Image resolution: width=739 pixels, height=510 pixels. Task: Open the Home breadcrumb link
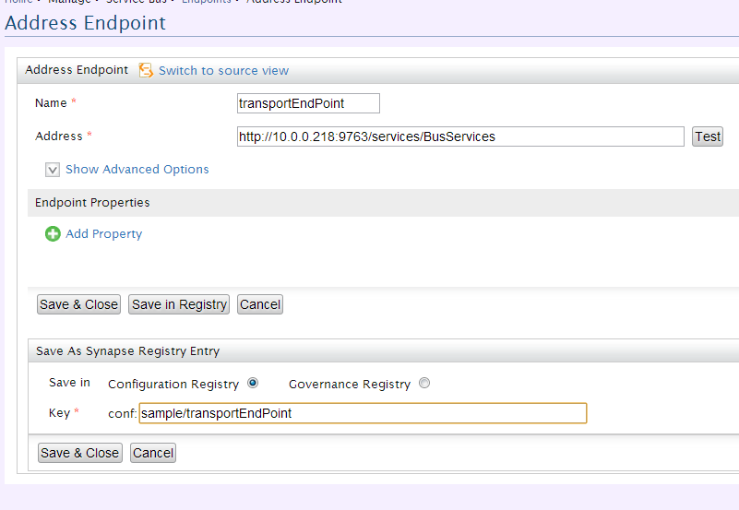click(18, 2)
